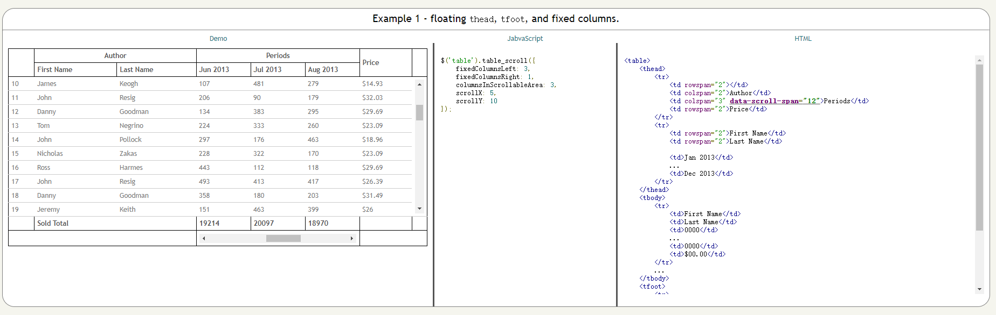The image size is (996, 315).
Task: Click the scrollY: 10 code line
Action: point(476,101)
